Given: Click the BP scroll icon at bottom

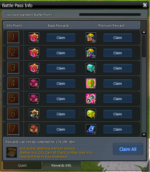Looking at the screenshot, I should click(x=12, y=152).
